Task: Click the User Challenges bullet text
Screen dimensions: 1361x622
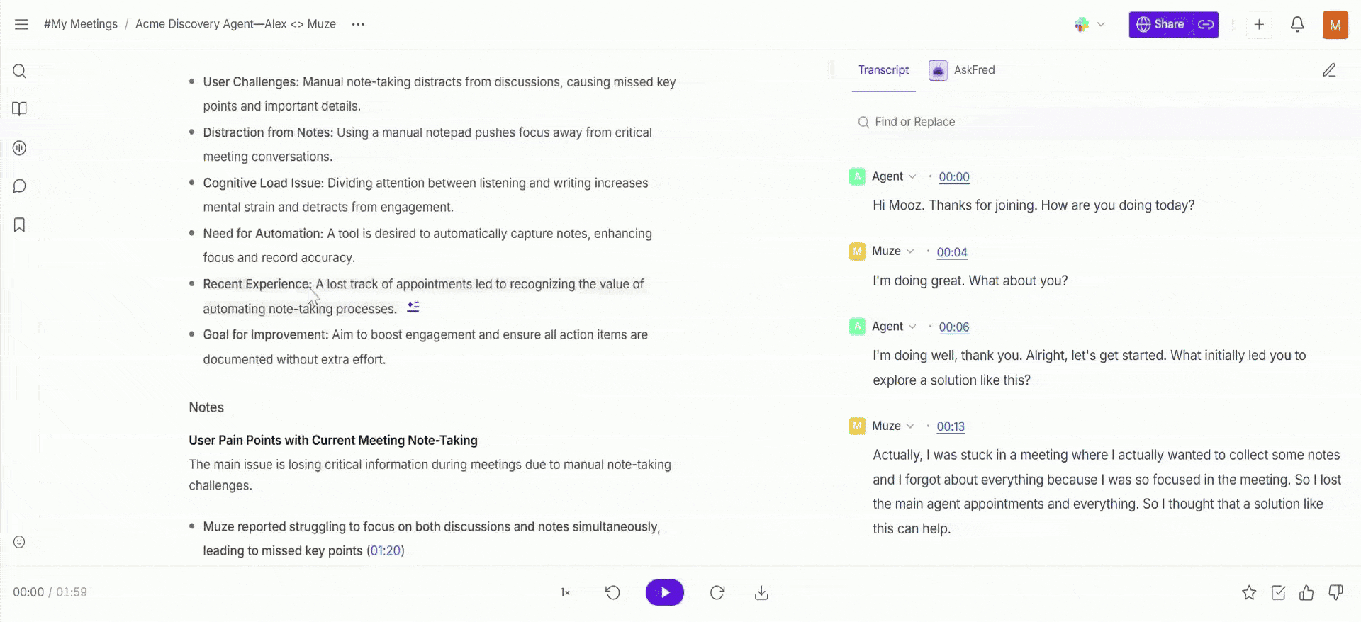Action: tap(439, 94)
